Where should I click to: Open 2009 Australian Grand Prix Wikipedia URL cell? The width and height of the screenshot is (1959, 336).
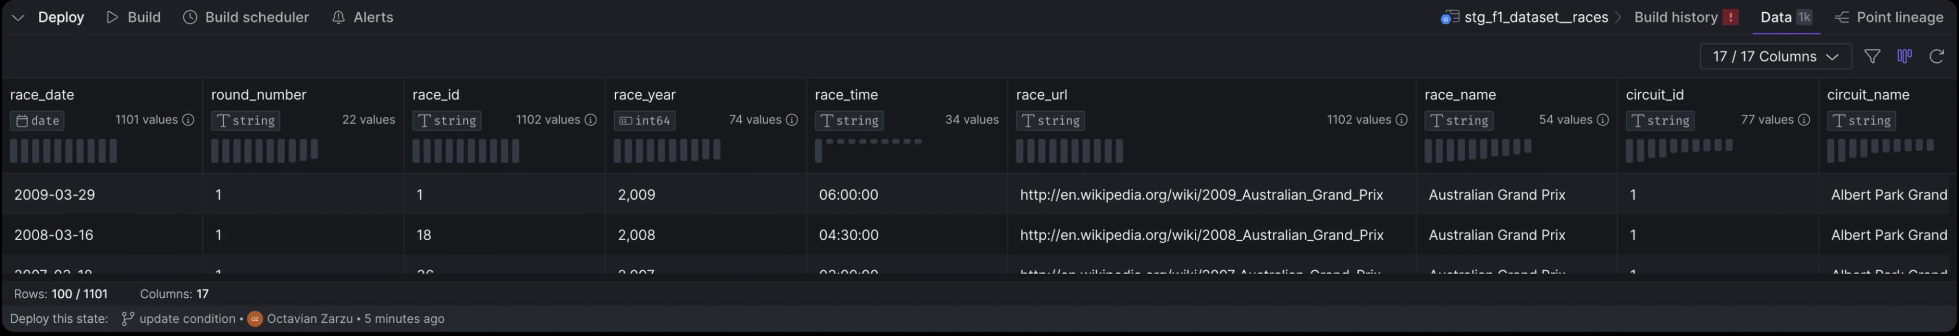click(1201, 195)
